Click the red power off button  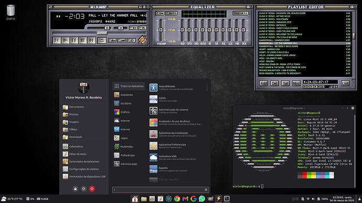coord(92,189)
